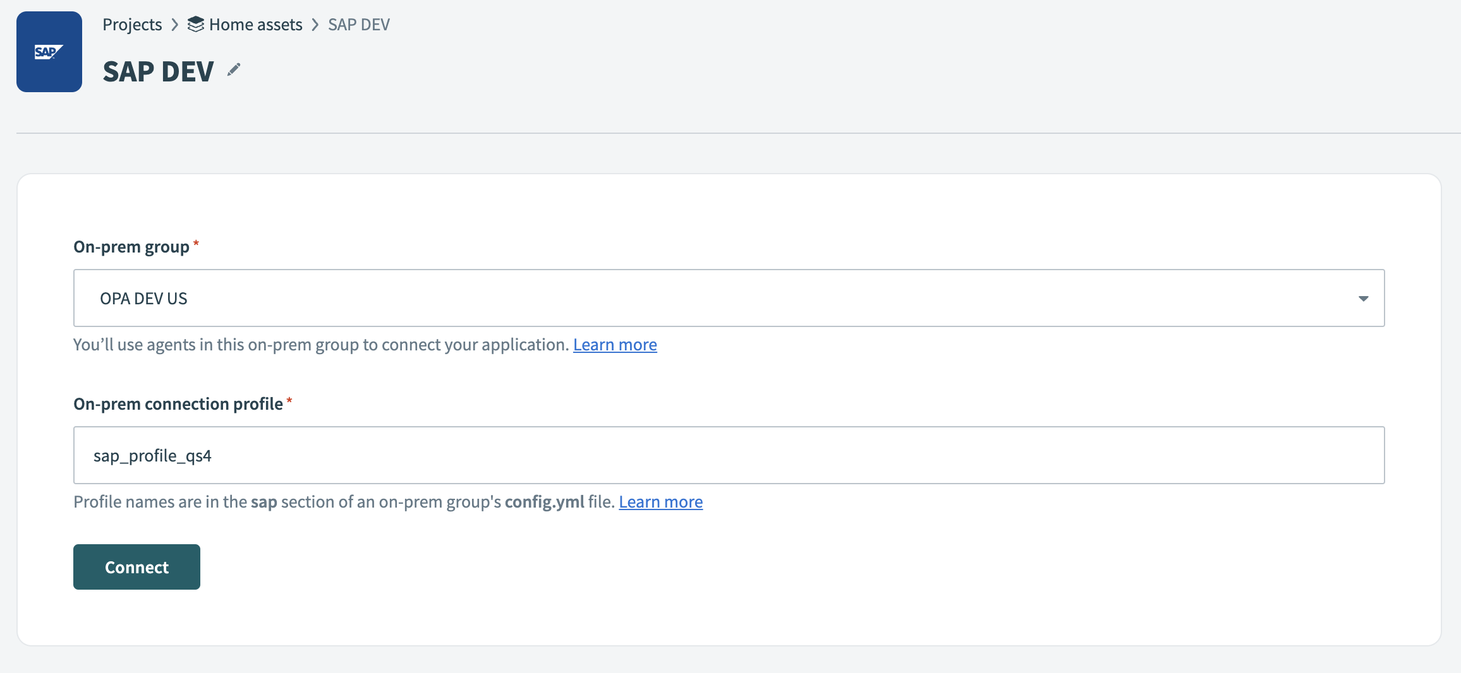Click the On-prem group field label
This screenshot has width=1461, height=673.
[x=131, y=247]
